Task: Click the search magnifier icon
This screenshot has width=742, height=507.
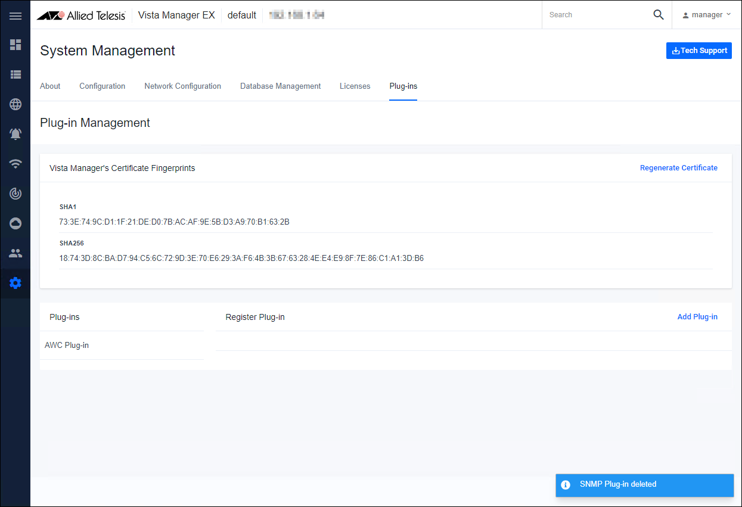Action: click(658, 15)
